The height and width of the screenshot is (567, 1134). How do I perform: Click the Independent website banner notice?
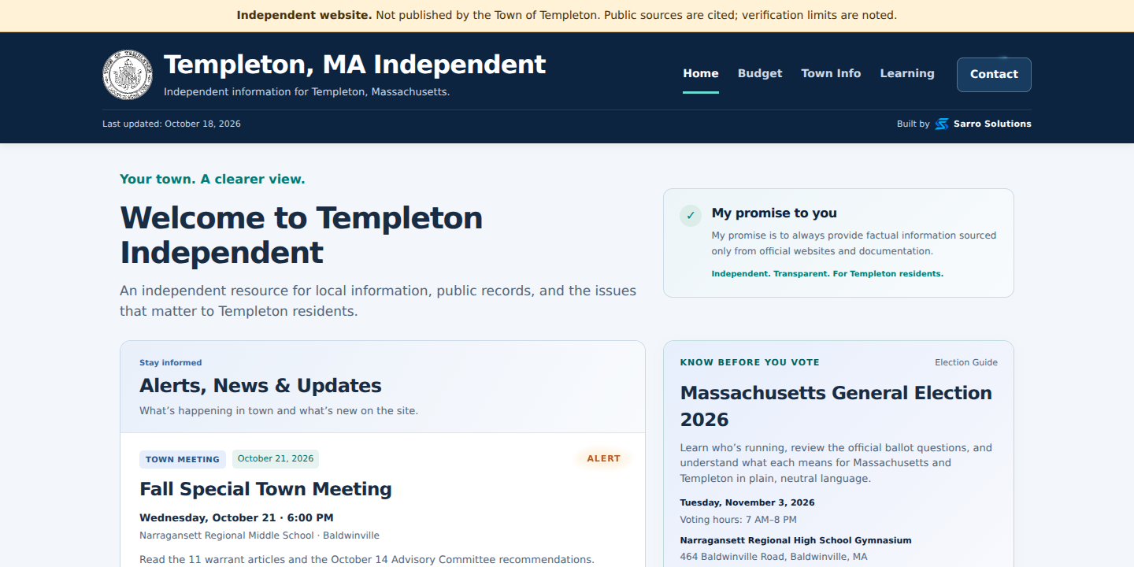[567, 15]
